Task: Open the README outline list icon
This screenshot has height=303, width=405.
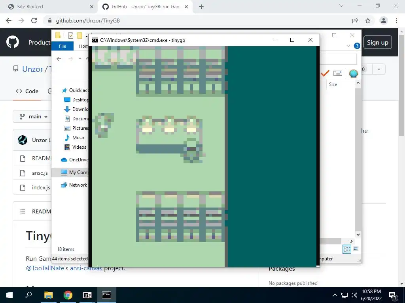Action: point(23,211)
